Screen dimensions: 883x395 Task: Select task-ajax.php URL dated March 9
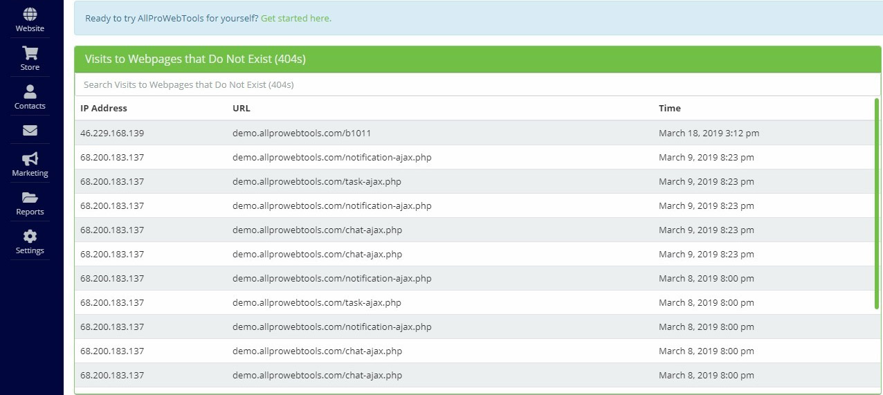(317, 181)
